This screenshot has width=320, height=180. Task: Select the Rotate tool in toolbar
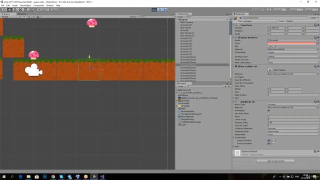15,10
